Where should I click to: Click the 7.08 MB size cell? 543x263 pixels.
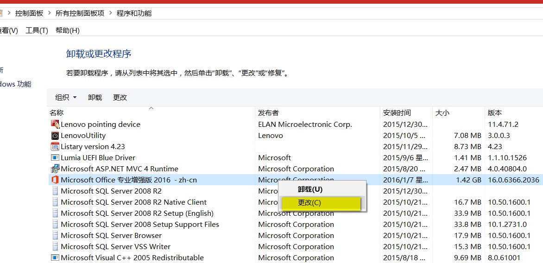467,135
